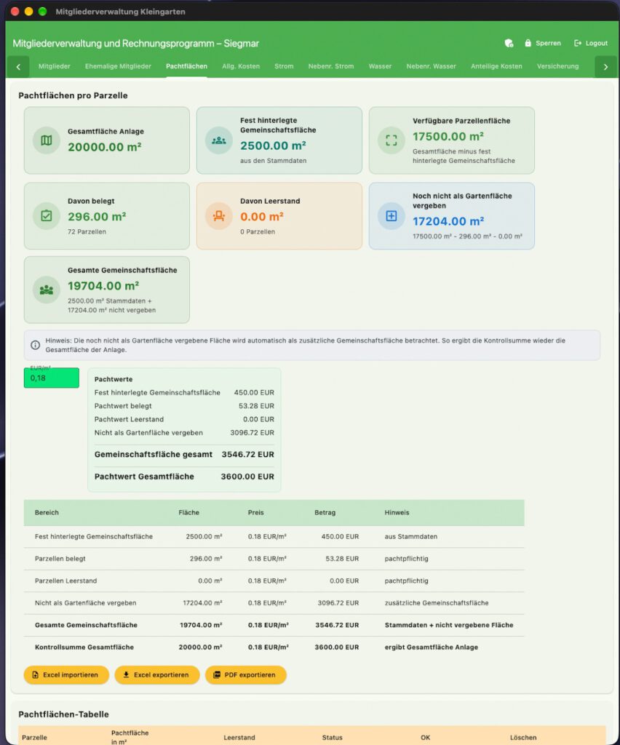Screen dimensions: 620x745
Task: Click the 'Kontrollsumme Gesamtfläche' row label
Action: (84, 647)
